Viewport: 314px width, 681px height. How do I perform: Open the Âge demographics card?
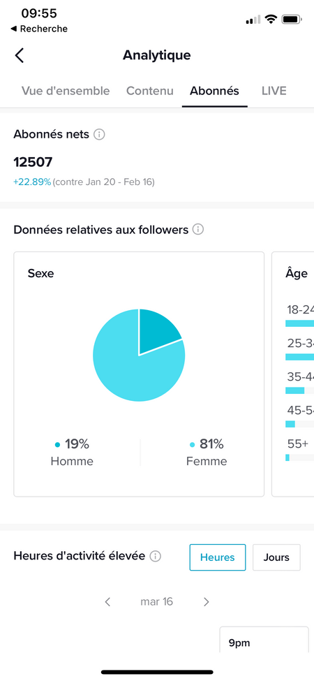[x=293, y=374]
